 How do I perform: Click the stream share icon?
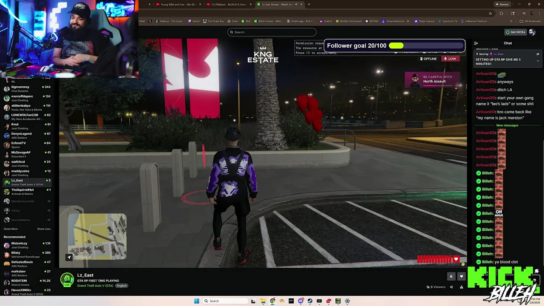(x=451, y=287)
